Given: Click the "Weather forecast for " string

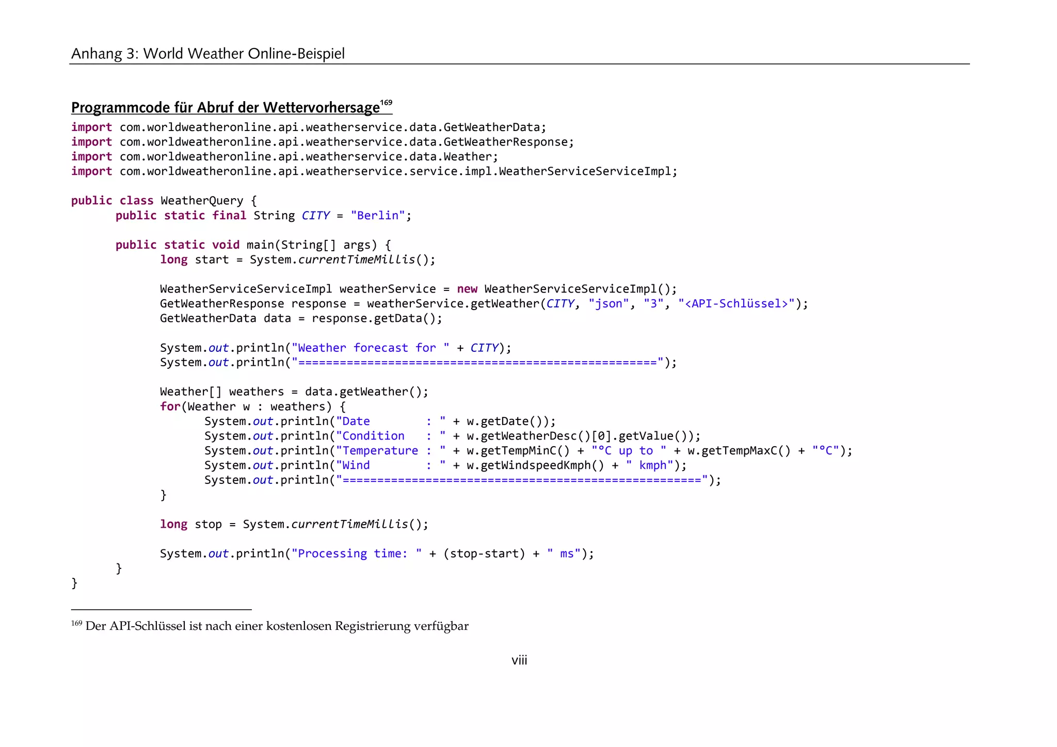Looking at the screenshot, I should (370, 348).
